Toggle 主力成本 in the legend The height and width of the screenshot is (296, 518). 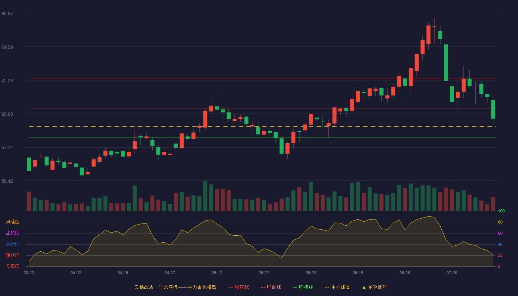point(337,287)
